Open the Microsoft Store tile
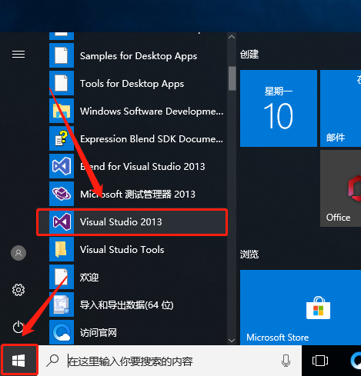361x376 pixels. (x=300, y=307)
